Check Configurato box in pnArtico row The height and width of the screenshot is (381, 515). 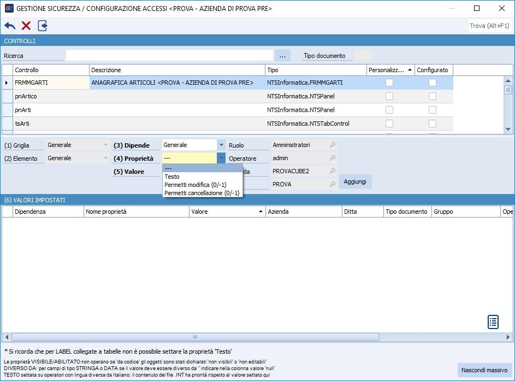[x=432, y=96]
